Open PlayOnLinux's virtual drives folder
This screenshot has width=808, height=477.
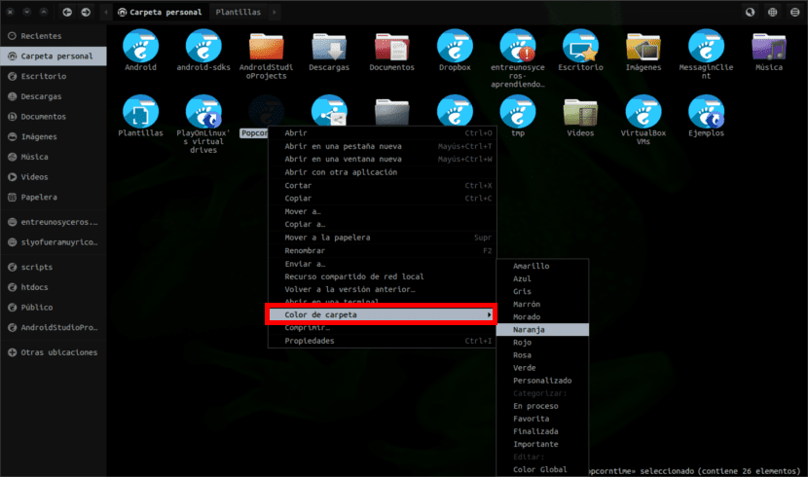[x=203, y=112]
